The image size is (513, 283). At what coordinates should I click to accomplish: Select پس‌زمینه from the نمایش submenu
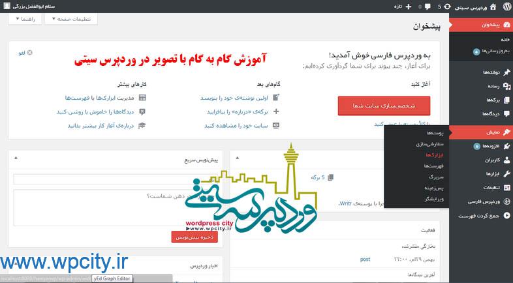(434, 188)
